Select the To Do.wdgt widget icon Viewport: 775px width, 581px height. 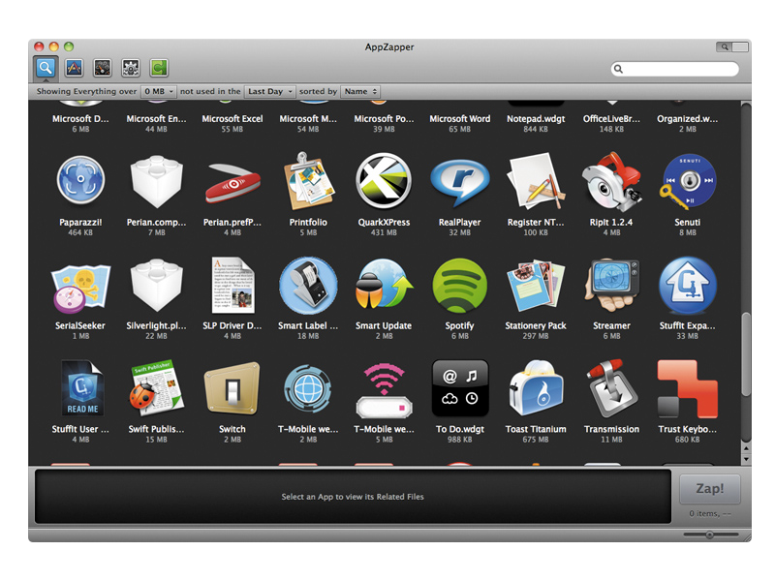click(x=459, y=388)
